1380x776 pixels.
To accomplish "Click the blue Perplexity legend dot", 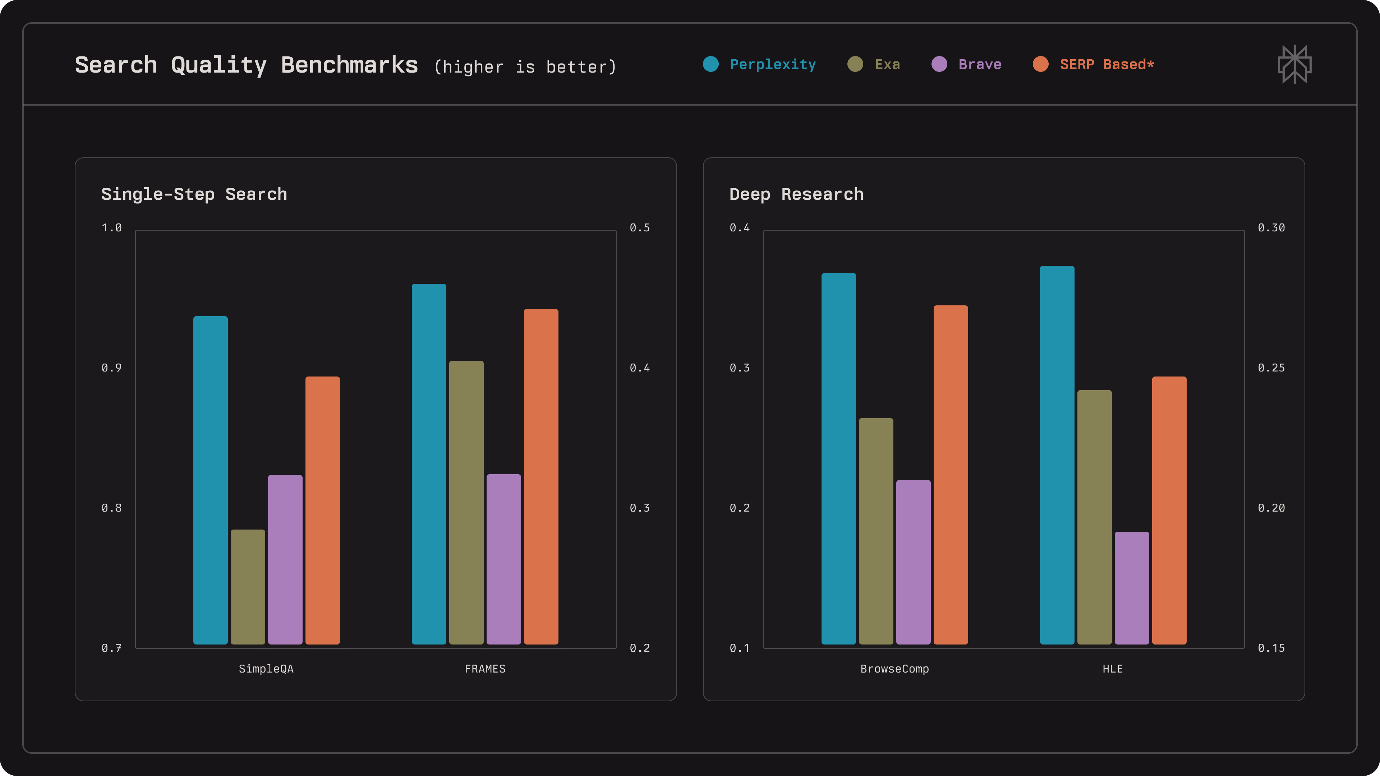I will (x=710, y=64).
